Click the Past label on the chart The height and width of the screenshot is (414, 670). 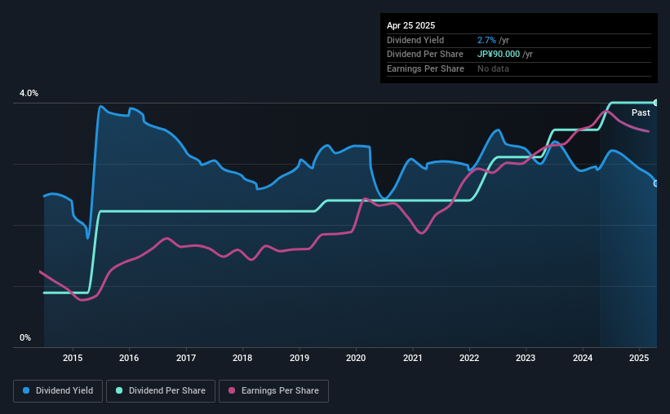pos(641,112)
